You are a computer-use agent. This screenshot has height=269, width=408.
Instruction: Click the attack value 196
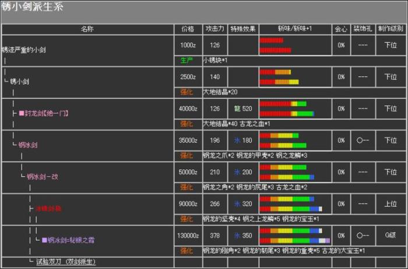[x=214, y=140]
